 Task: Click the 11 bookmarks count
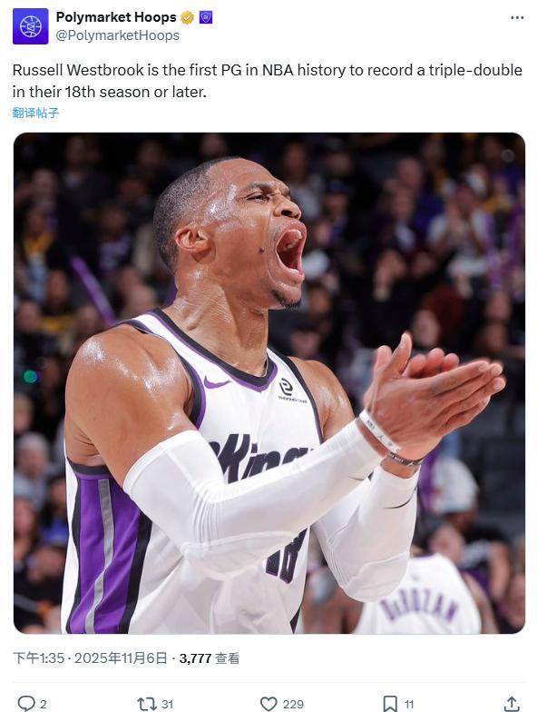coord(409,705)
